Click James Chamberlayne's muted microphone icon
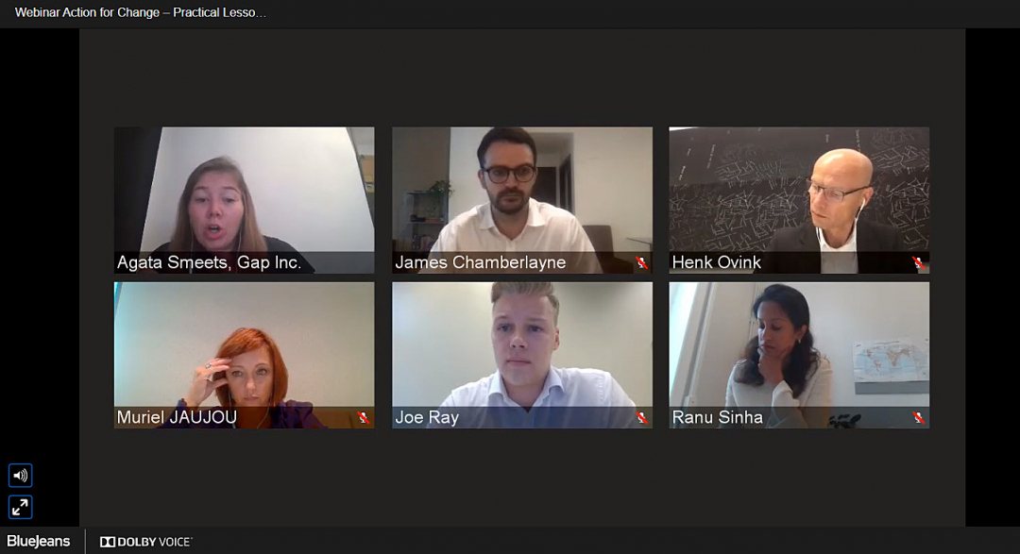This screenshot has width=1020, height=554. click(642, 262)
